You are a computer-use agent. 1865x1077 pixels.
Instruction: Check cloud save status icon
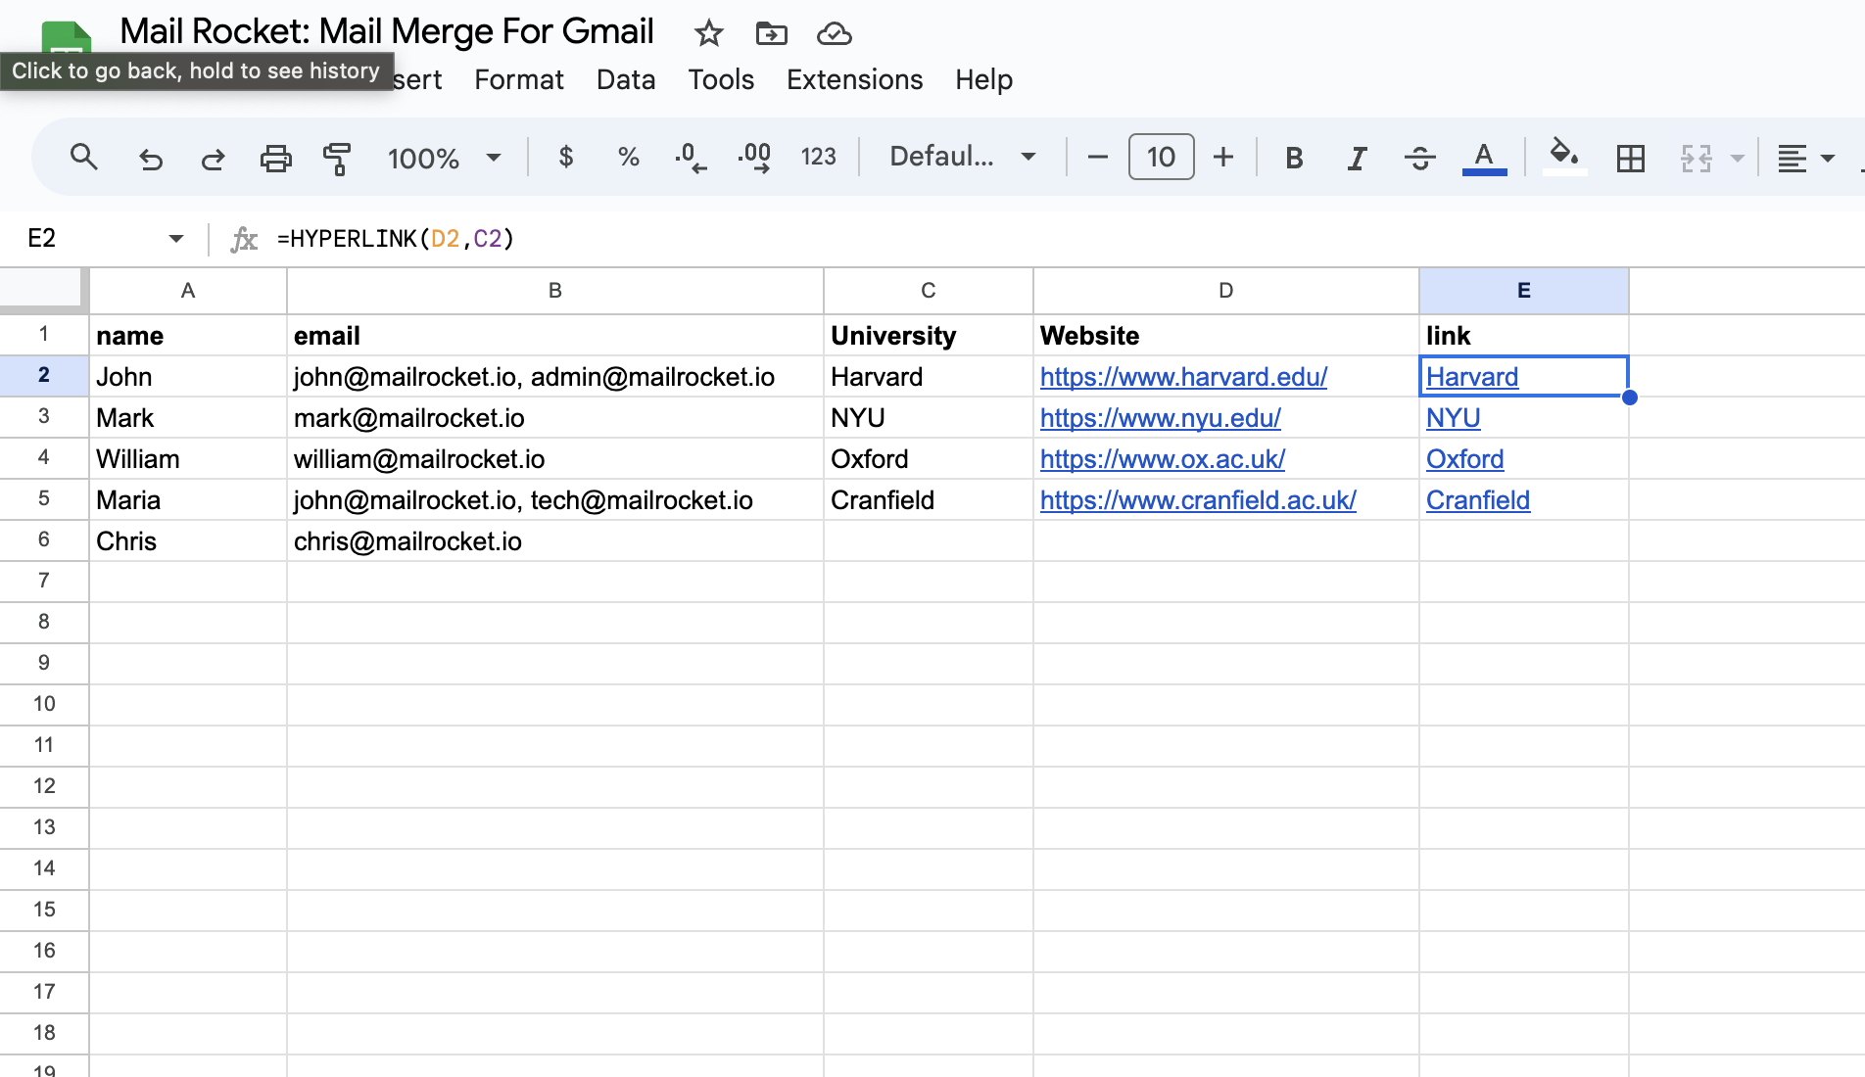click(834, 34)
